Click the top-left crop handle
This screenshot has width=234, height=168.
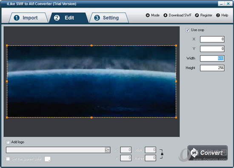[7, 45]
